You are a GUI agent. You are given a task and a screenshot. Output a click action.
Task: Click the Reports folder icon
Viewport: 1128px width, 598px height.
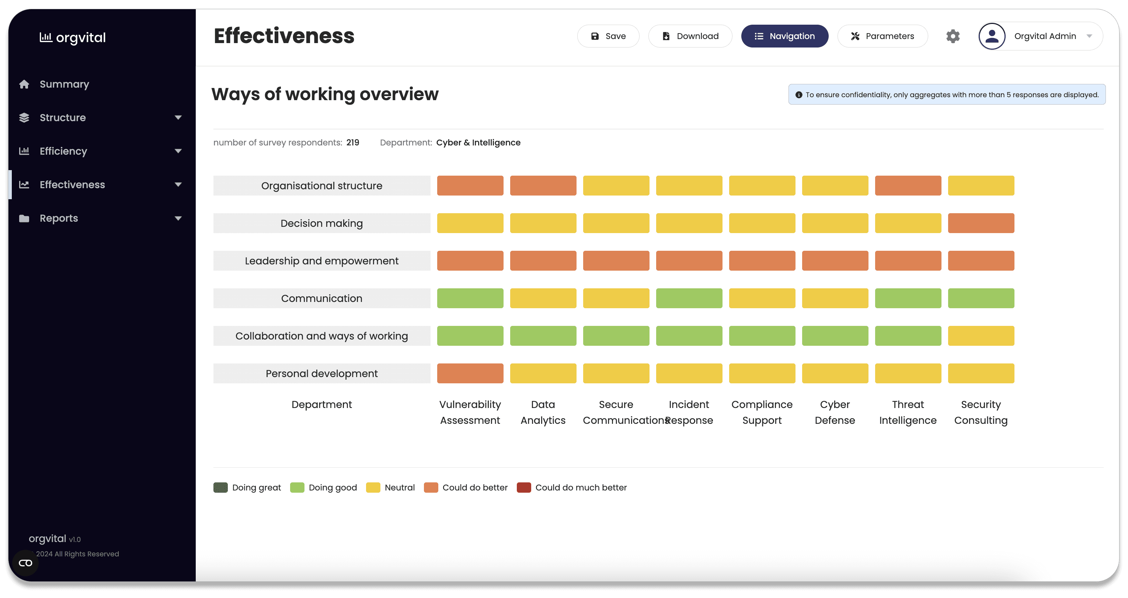tap(24, 218)
